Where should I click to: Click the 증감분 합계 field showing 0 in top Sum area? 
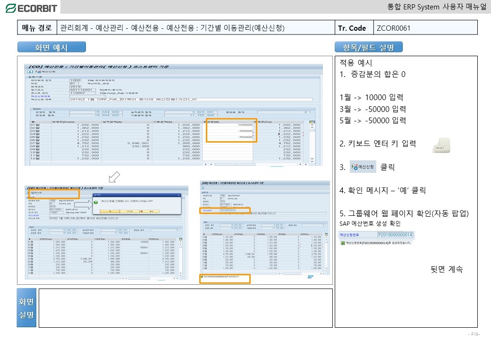point(283,112)
